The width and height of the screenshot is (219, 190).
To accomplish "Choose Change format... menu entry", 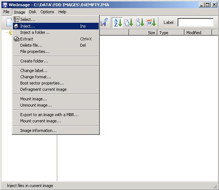I will pos(56,77).
